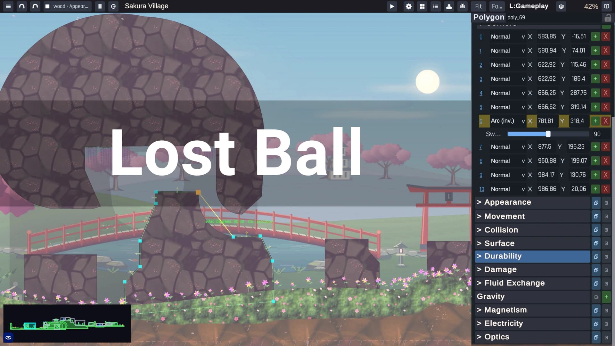
Task: Expand the Appearance section
Action: tap(532, 202)
